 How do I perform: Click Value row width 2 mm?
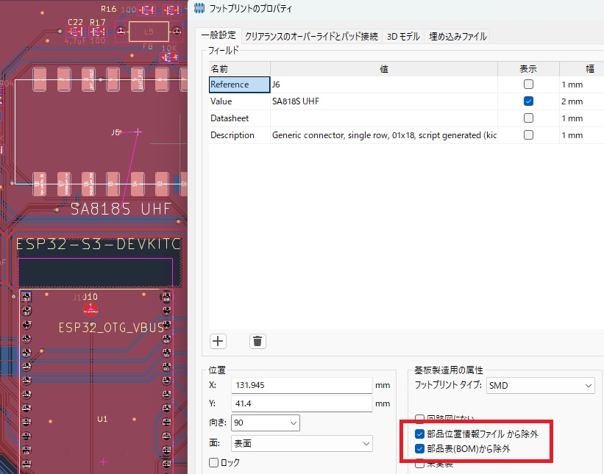(x=582, y=101)
